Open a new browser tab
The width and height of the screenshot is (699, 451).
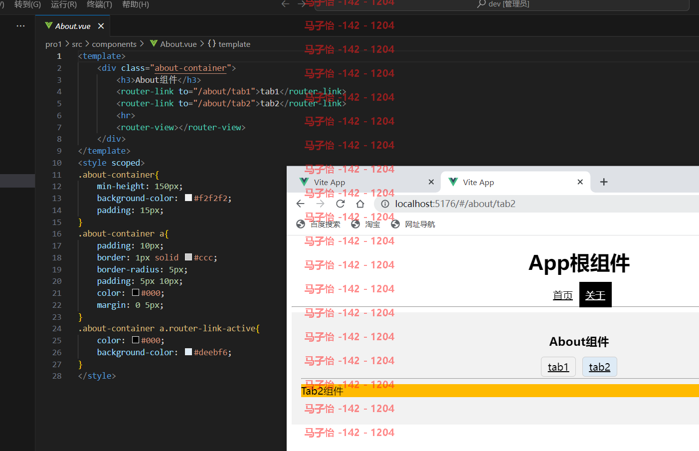[x=604, y=182]
